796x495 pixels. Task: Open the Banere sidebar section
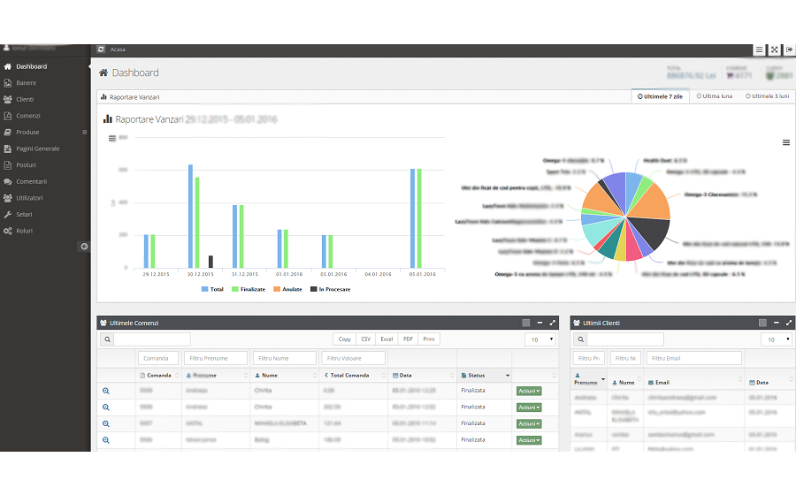(27, 83)
